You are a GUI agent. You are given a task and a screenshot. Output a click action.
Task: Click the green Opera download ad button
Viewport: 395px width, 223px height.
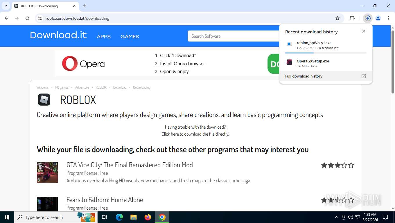(274, 64)
